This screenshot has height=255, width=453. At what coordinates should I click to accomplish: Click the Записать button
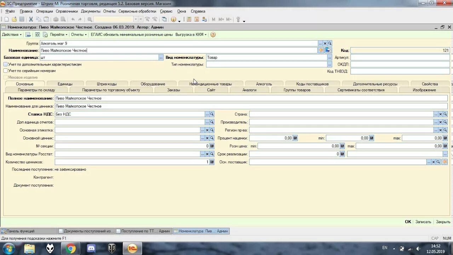point(423,222)
